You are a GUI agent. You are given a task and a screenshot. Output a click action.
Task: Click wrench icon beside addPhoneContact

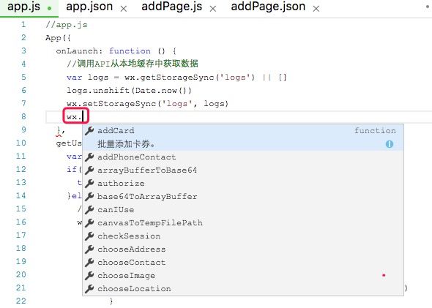(x=89, y=157)
